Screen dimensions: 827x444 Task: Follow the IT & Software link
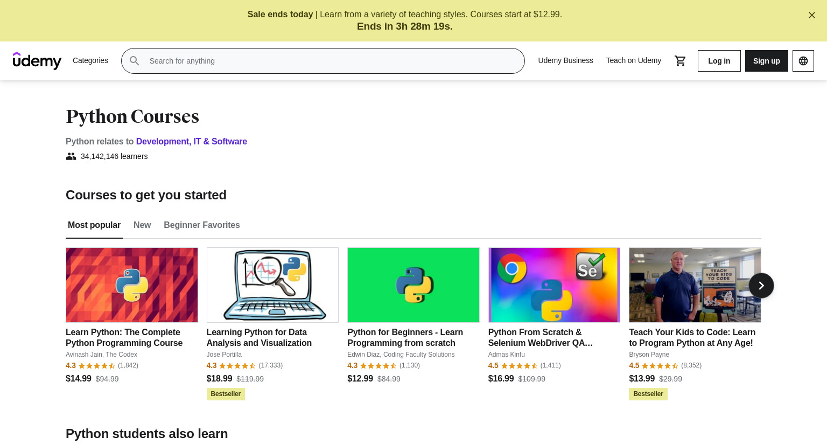(x=220, y=141)
